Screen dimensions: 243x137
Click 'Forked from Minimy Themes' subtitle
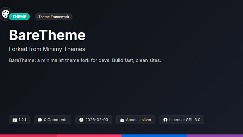click(x=47, y=49)
